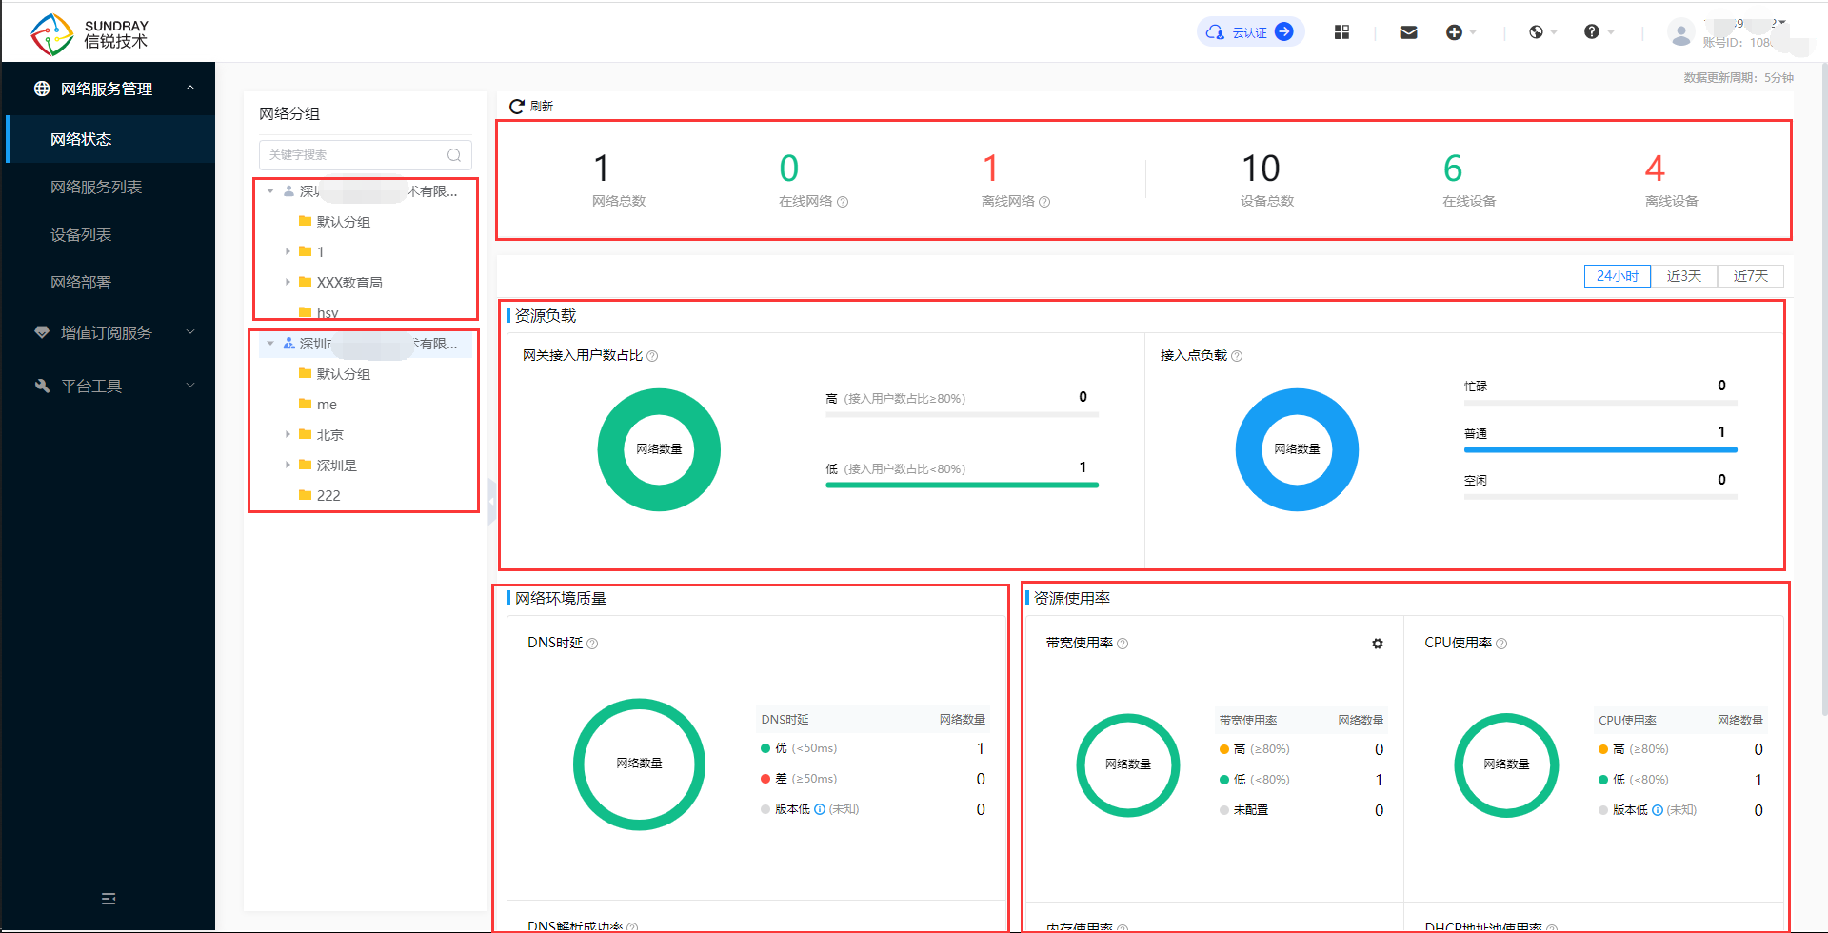Open 设备列表 in the sidebar

click(81, 234)
